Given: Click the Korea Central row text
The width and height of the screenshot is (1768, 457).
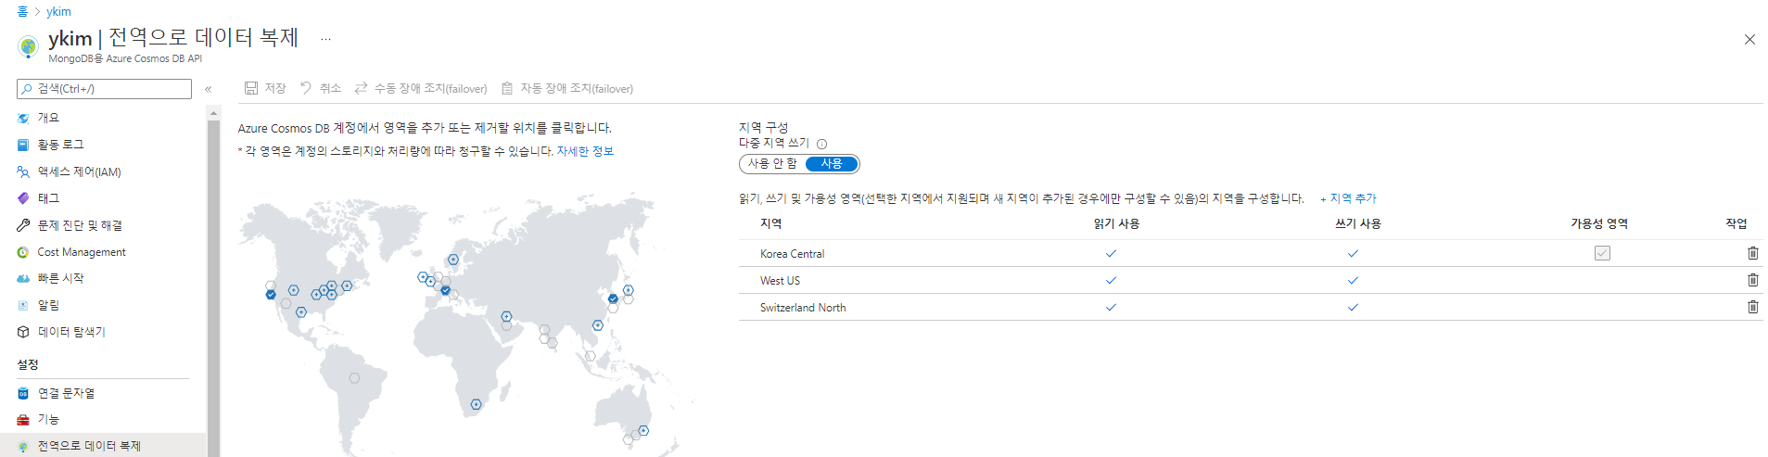Looking at the screenshot, I should (x=792, y=253).
